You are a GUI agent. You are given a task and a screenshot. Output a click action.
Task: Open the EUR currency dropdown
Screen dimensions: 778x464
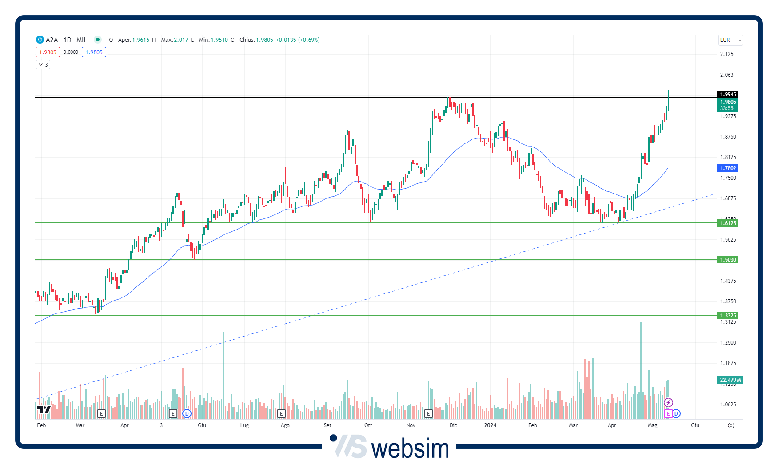[730, 40]
